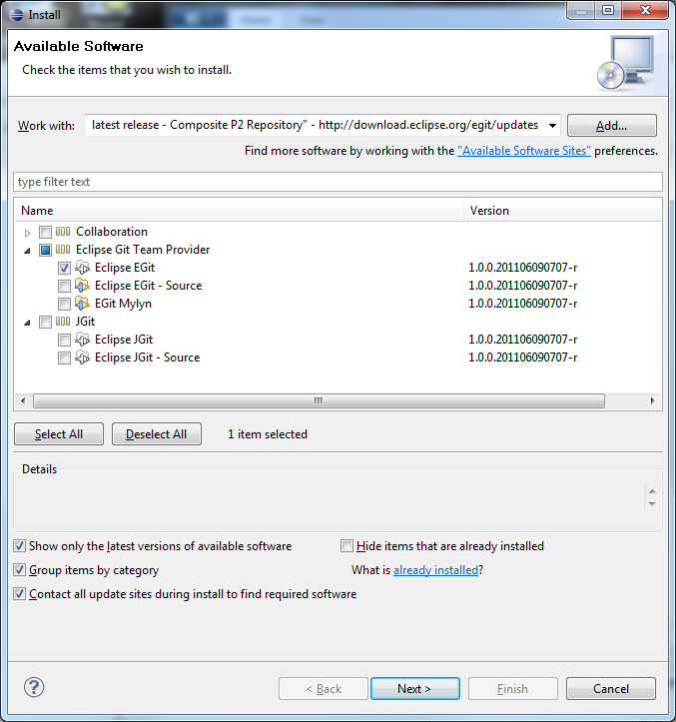Check the Eclipse JGit checkbox
This screenshot has width=676, height=722.
click(65, 340)
